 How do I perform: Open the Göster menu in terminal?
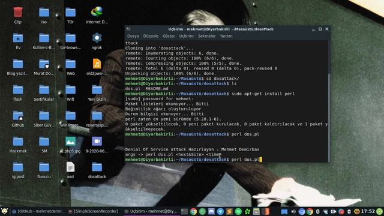tap(169, 36)
